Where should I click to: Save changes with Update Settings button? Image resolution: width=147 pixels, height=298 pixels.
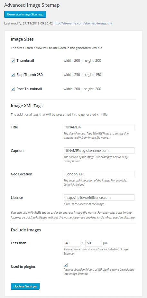point(25,286)
